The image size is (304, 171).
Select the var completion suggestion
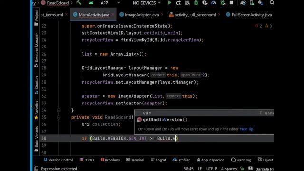204,113
